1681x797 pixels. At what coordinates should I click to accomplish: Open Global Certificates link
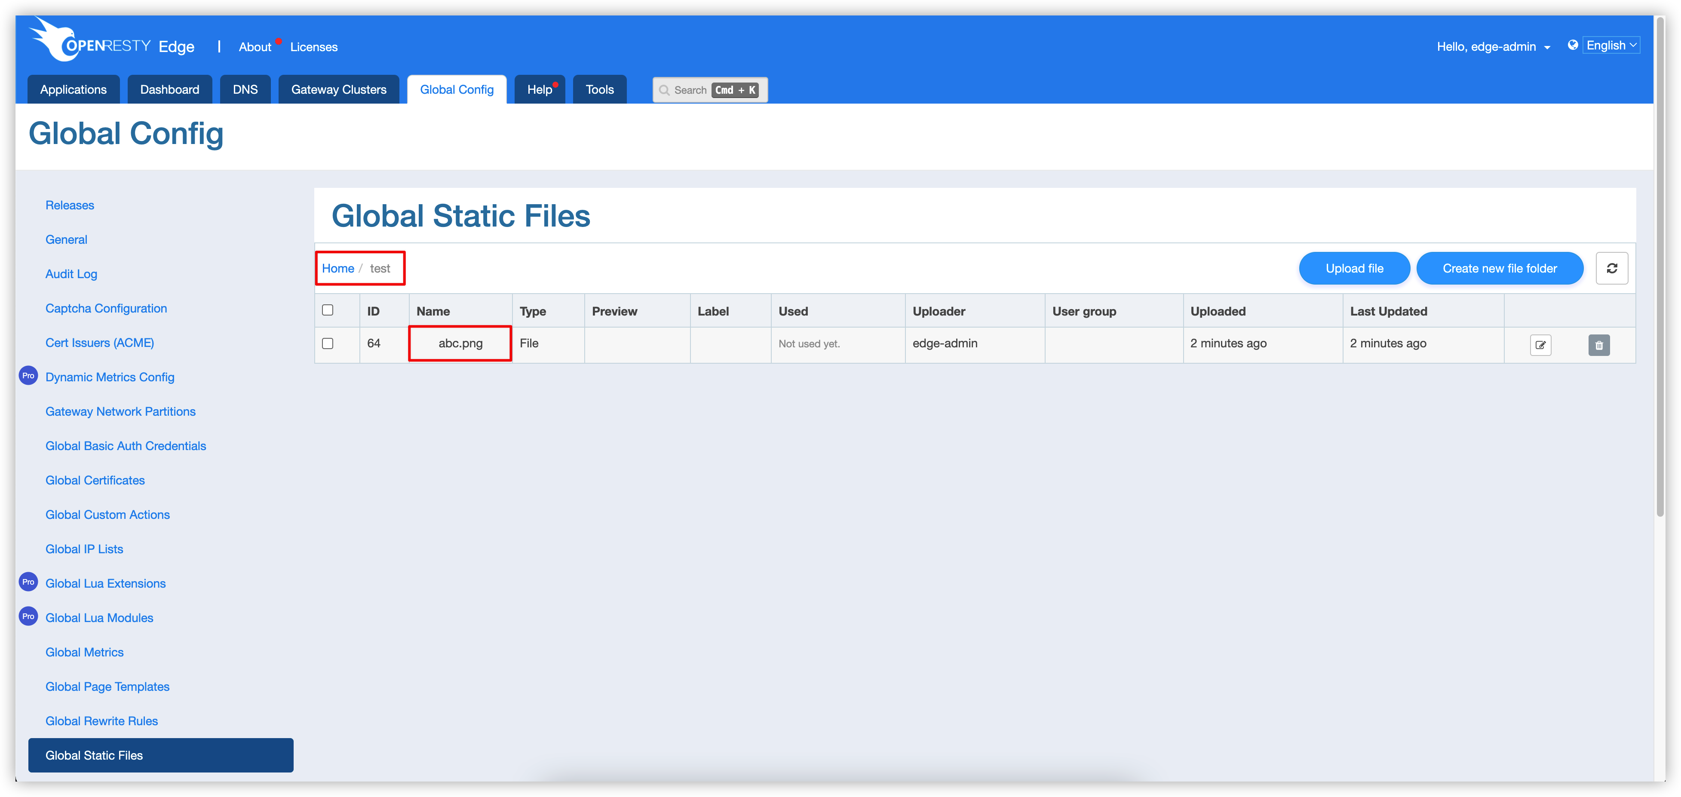point(95,481)
